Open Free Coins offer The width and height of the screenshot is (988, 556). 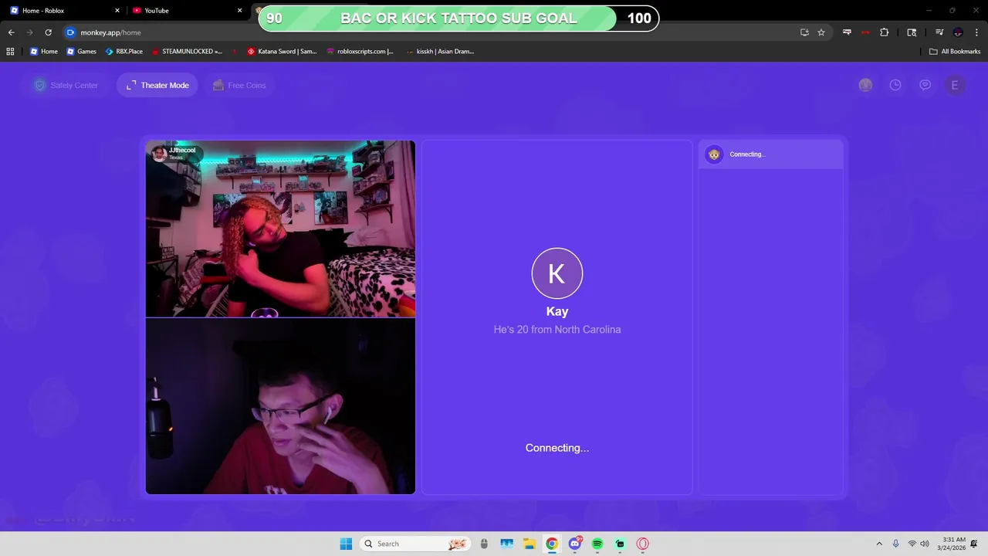(239, 85)
